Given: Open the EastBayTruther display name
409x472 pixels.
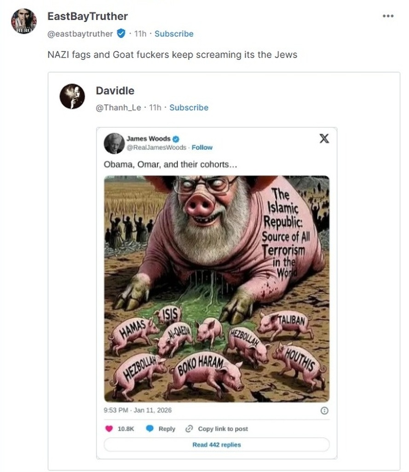Looking at the screenshot, I should pos(87,16).
